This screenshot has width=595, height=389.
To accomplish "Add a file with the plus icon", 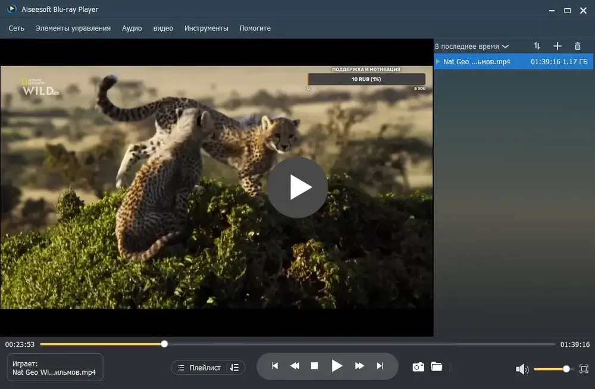I will tap(557, 46).
